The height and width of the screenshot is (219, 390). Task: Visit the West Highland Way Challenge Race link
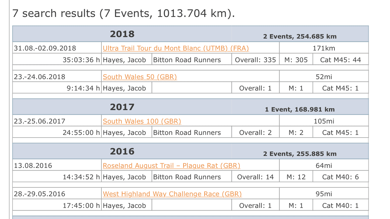point(172,194)
